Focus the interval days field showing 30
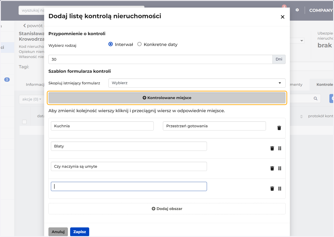 [160, 59]
